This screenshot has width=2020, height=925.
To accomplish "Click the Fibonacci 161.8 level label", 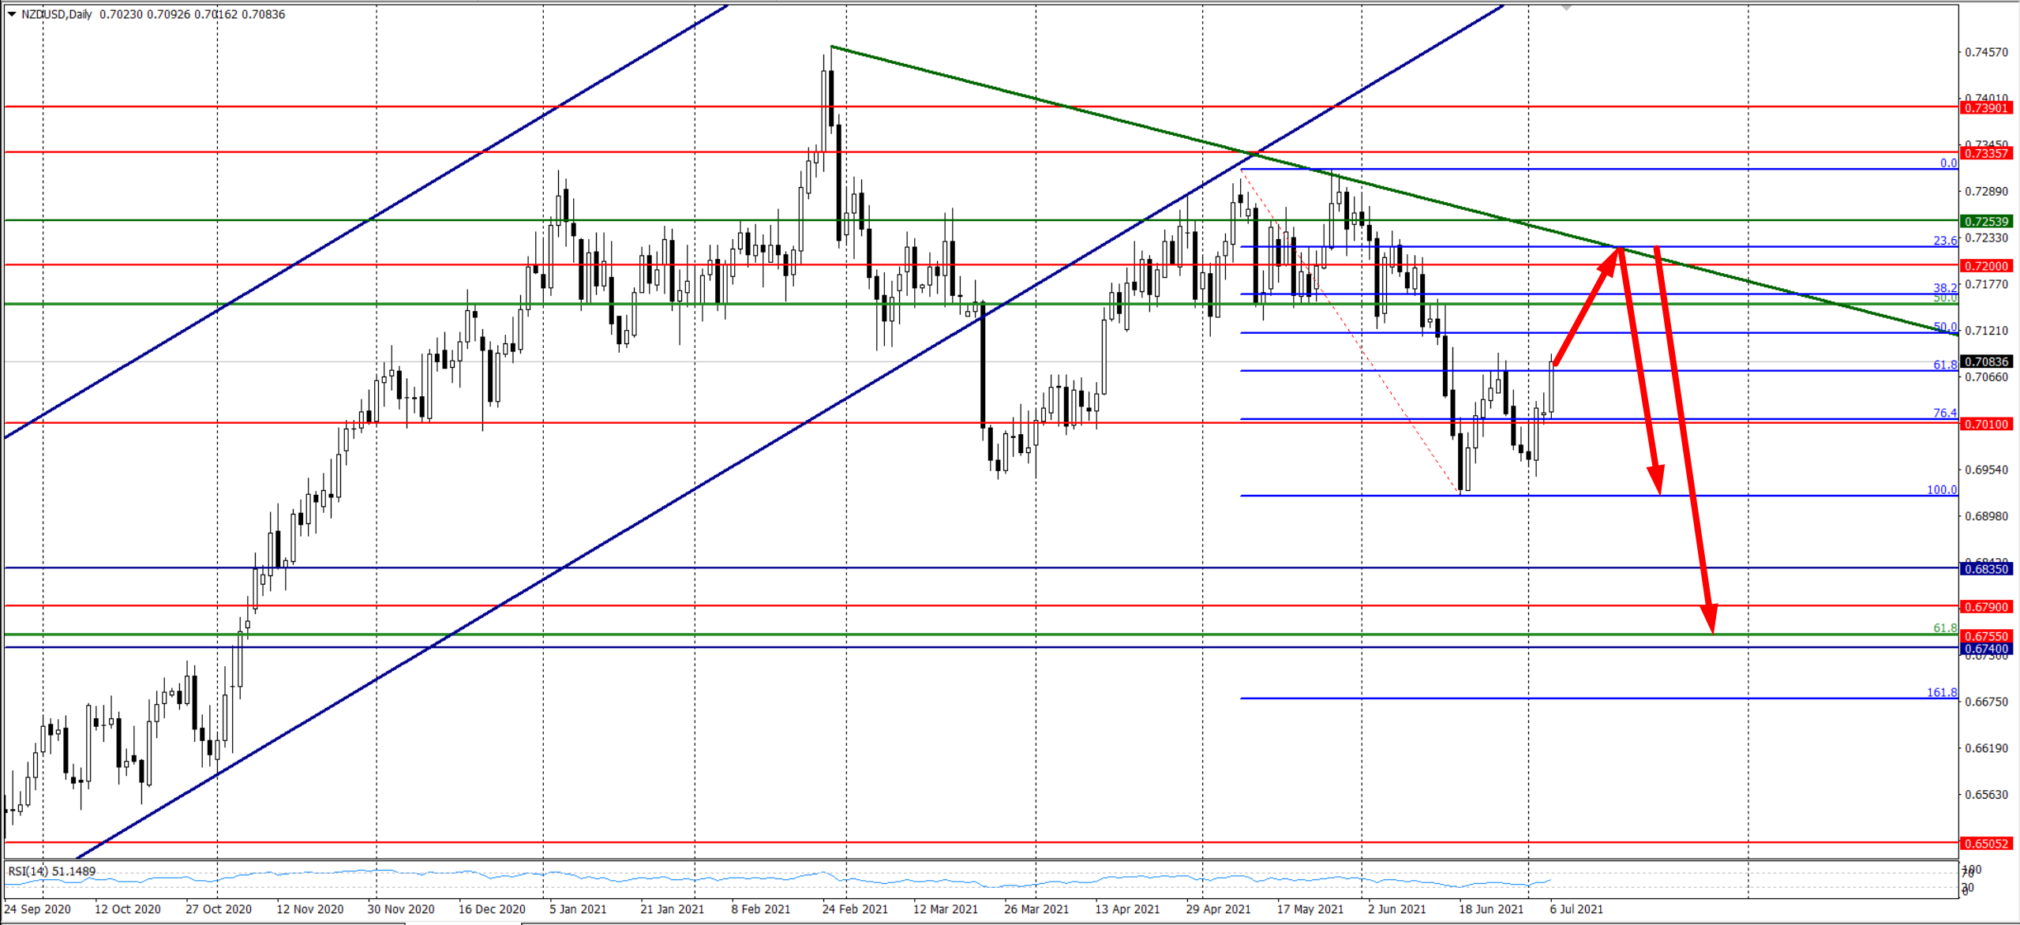I will click(1942, 692).
